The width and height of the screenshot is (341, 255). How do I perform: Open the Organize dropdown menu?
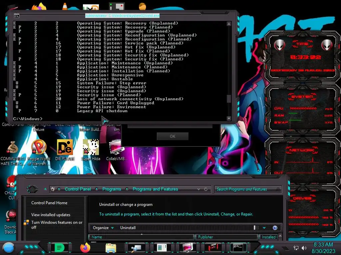(x=103, y=228)
